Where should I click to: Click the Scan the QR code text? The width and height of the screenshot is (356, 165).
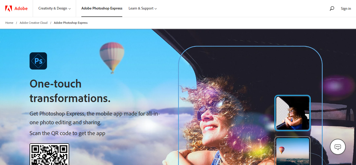click(x=67, y=133)
